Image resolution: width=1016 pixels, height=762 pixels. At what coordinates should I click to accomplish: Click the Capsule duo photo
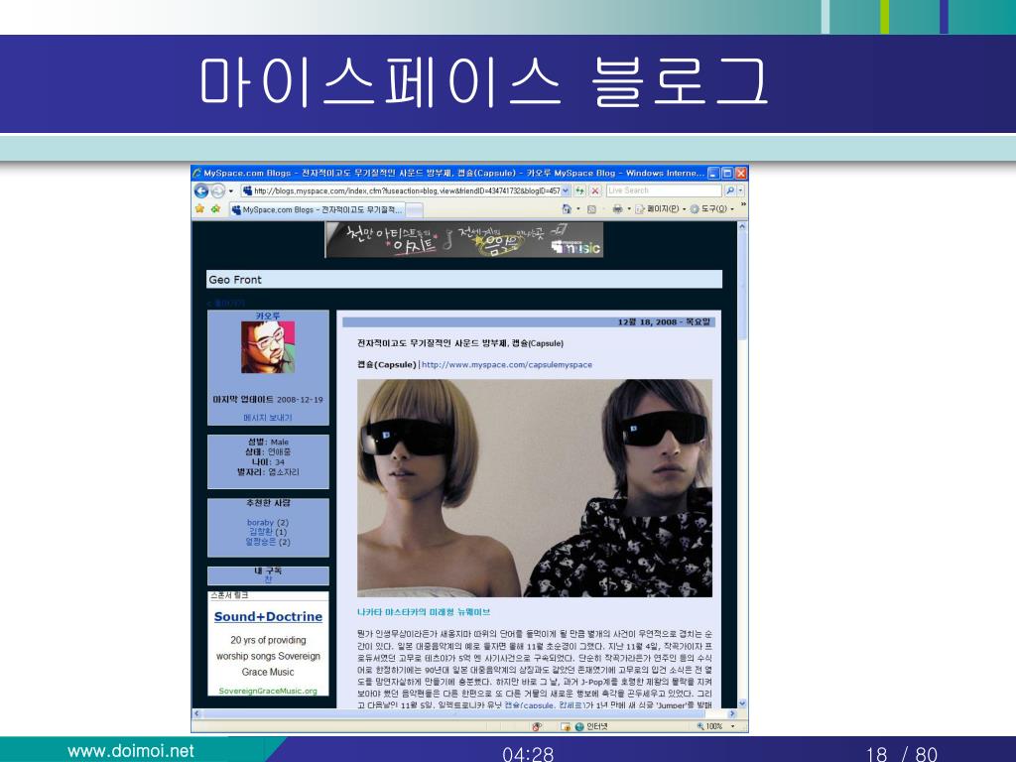(x=535, y=488)
